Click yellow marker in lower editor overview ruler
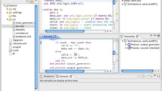162x91 pixels. 117,54
